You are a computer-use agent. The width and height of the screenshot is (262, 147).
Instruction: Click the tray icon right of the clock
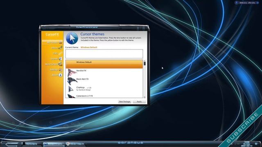pos(256,144)
